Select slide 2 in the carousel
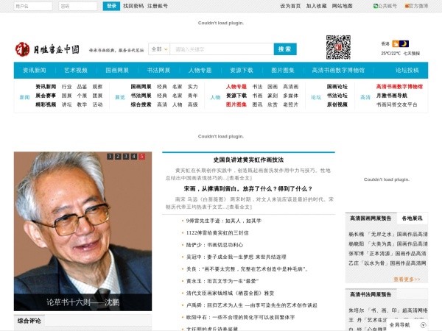 tap(118, 156)
